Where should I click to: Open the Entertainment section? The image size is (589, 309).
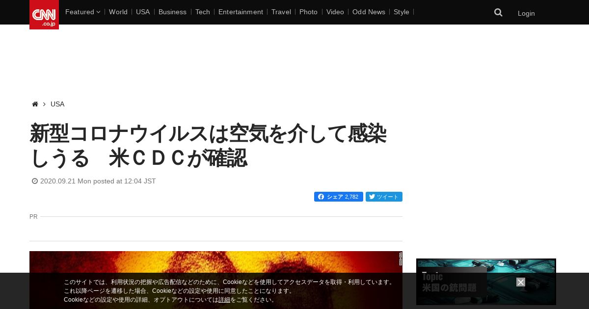point(241,12)
